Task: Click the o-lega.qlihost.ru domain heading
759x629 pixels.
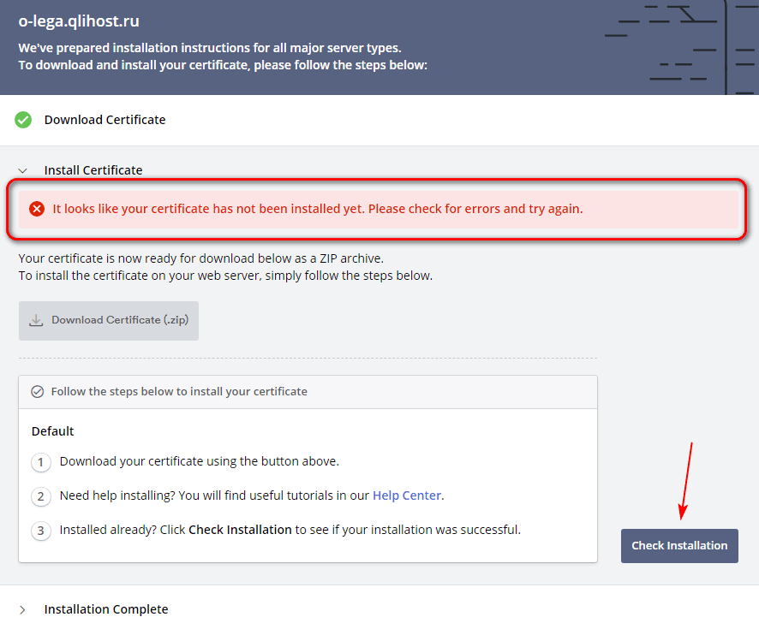Action: [x=79, y=21]
